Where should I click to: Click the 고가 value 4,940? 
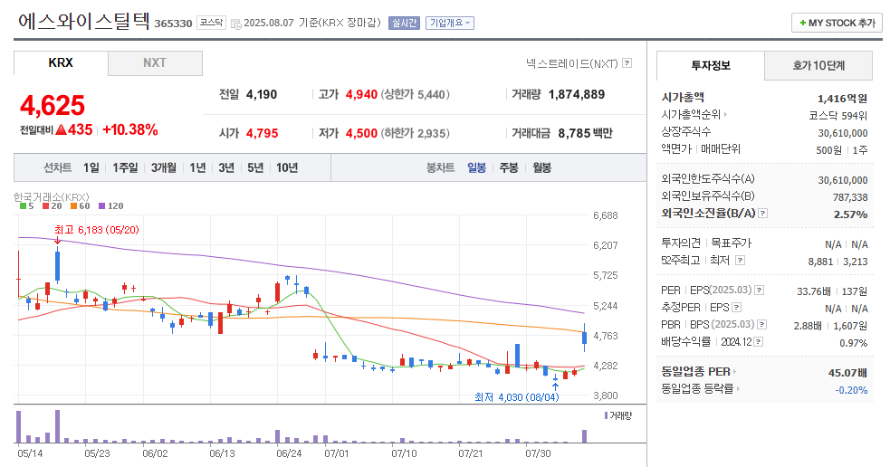(x=361, y=95)
